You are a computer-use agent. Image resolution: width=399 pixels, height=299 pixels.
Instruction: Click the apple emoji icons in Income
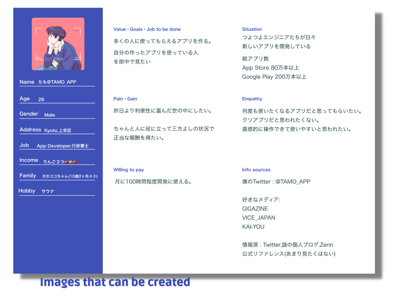coord(71,162)
